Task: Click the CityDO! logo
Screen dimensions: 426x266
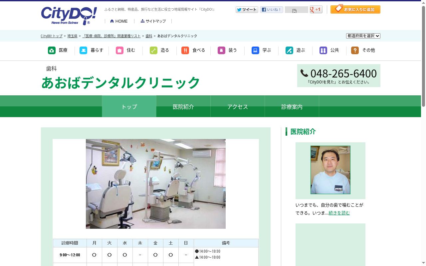Action: [69, 16]
